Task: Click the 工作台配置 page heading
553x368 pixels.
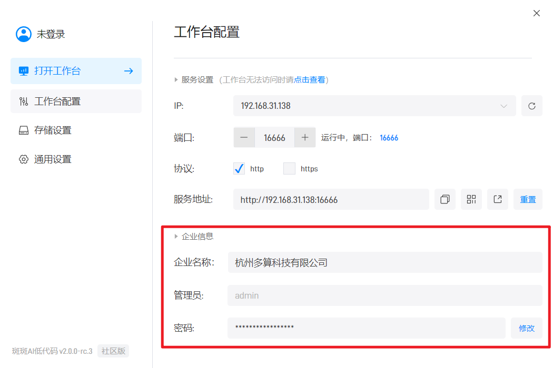Action: tap(206, 32)
